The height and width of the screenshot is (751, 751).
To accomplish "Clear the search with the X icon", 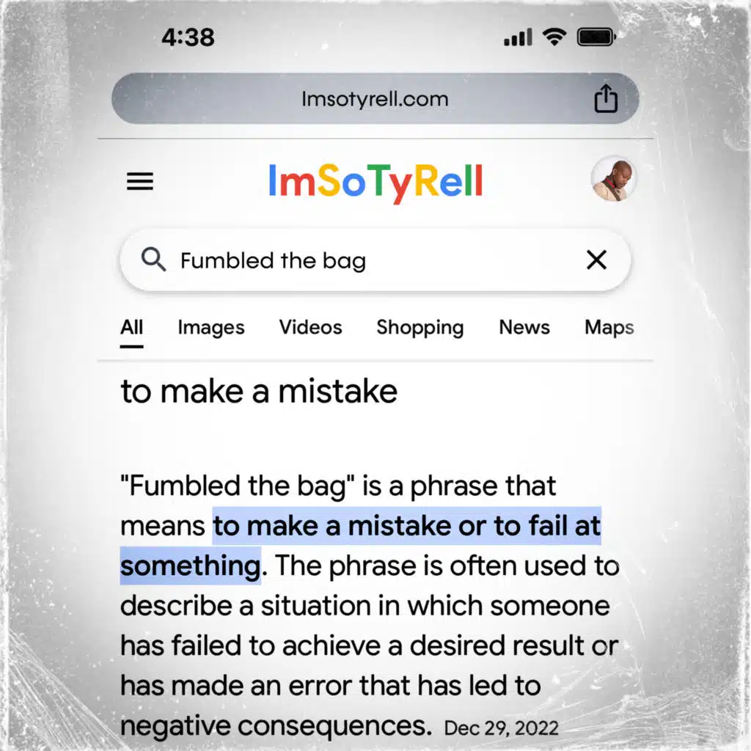I will [597, 260].
